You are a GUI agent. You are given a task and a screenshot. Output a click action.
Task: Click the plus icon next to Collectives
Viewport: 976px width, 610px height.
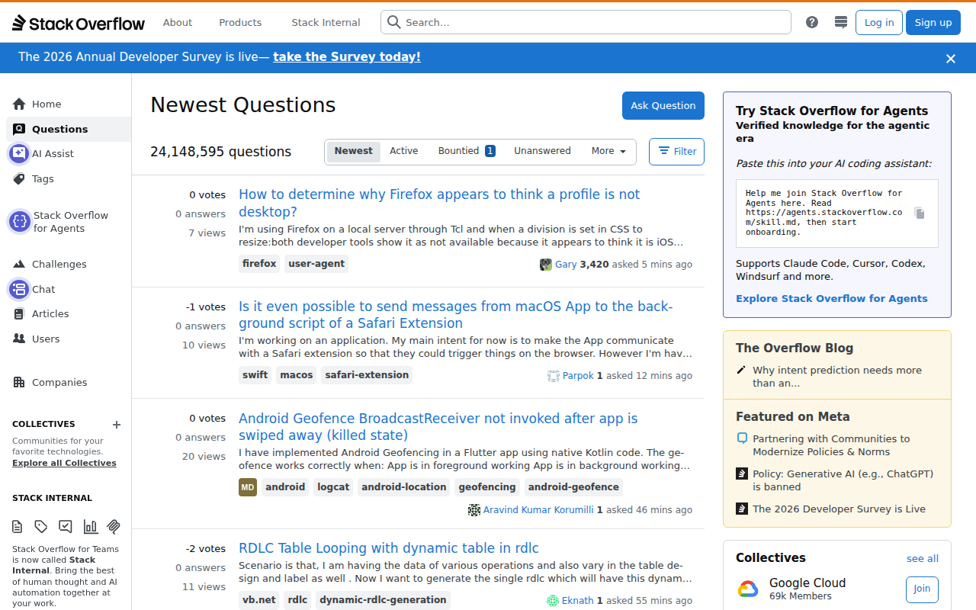tap(117, 425)
